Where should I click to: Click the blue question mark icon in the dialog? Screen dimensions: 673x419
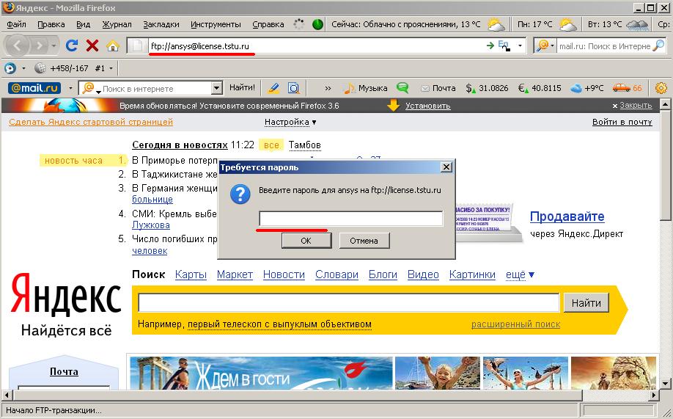click(x=240, y=194)
